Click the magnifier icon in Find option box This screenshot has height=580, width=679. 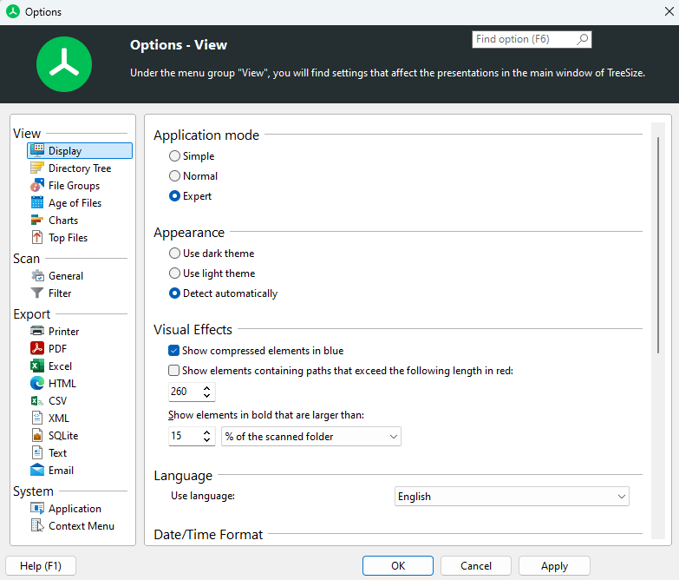click(583, 39)
